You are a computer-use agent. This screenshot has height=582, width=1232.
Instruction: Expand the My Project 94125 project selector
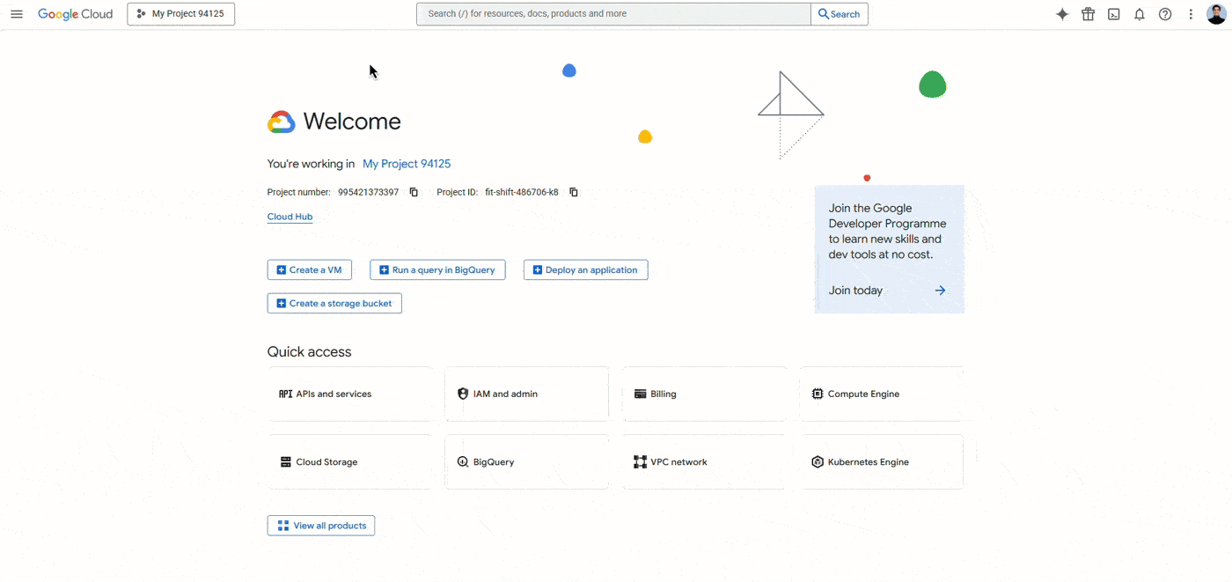click(180, 13)
